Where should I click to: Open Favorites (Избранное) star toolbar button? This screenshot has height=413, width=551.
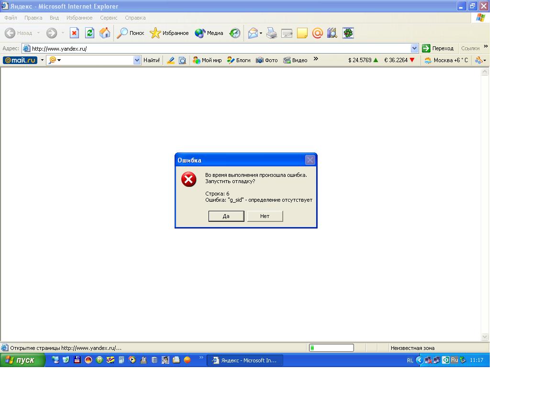point(169,33)
